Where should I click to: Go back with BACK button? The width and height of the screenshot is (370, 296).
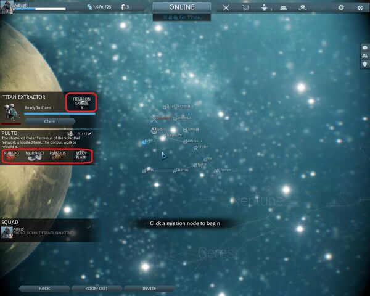44,289
